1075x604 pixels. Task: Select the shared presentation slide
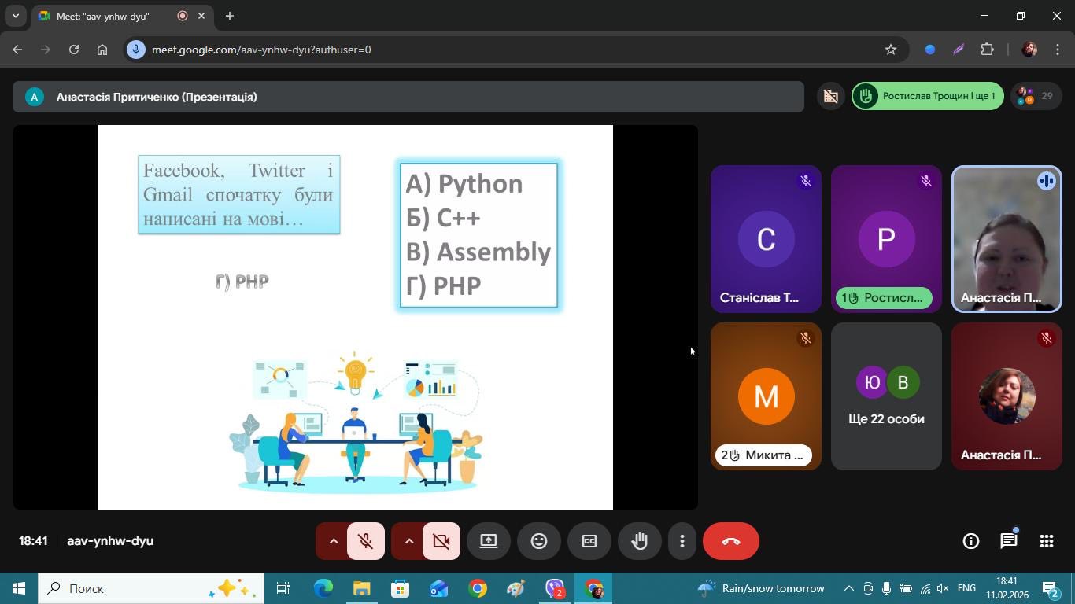click(356, 317)
